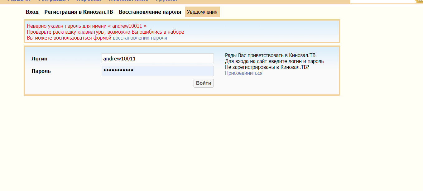Switch to Регистрация в Кинозал.ТВ tab
Image resolution: width=423 pixels, height=191 pixels.
click(79, 12)
